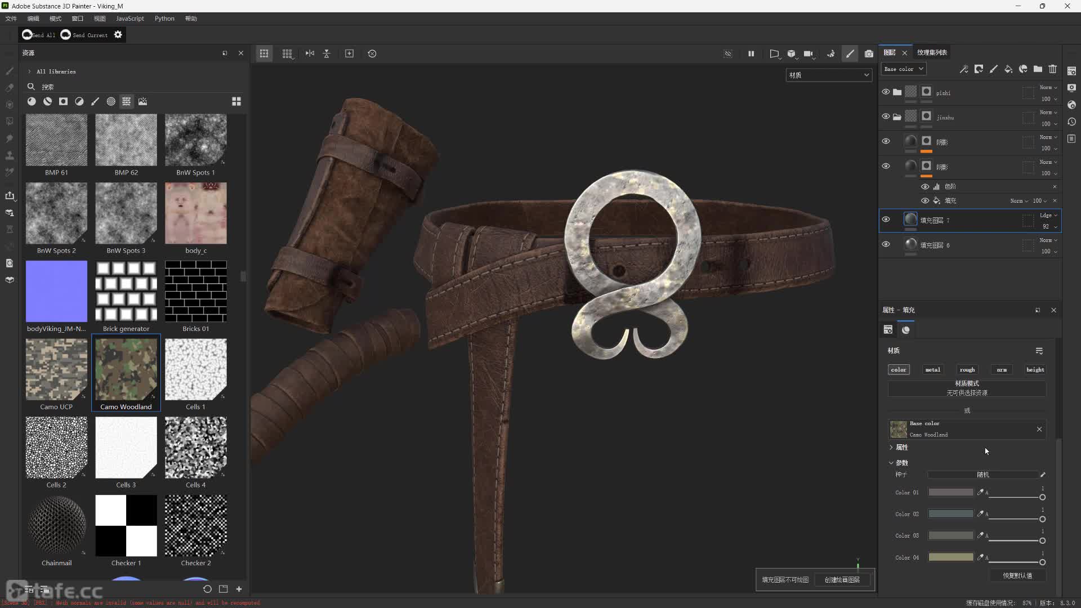Hide the 填充 fill effect
This screenshot has width=1081, height=608.
pyautogui.click(x=924, y=200)
